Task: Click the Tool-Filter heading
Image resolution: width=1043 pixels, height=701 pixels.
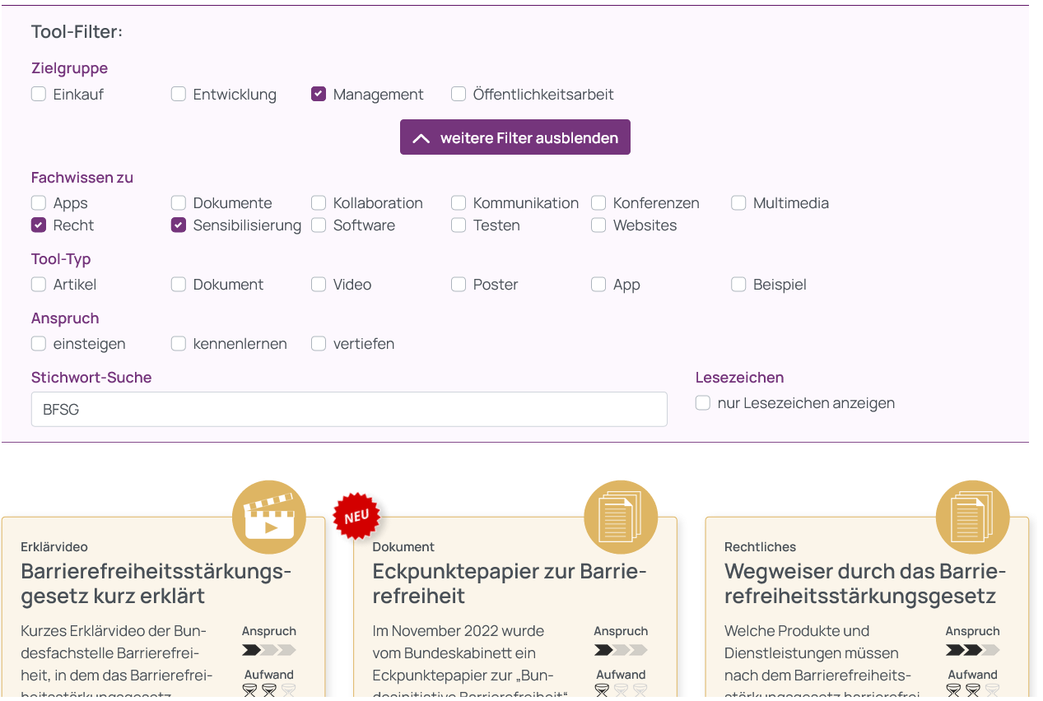Action: pos(77,32)
